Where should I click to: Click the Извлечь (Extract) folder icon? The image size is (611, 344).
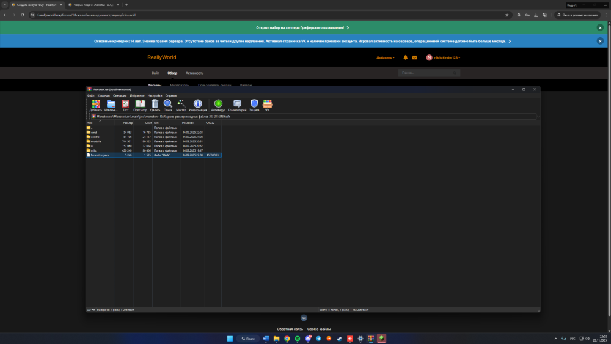click(111, 105)
